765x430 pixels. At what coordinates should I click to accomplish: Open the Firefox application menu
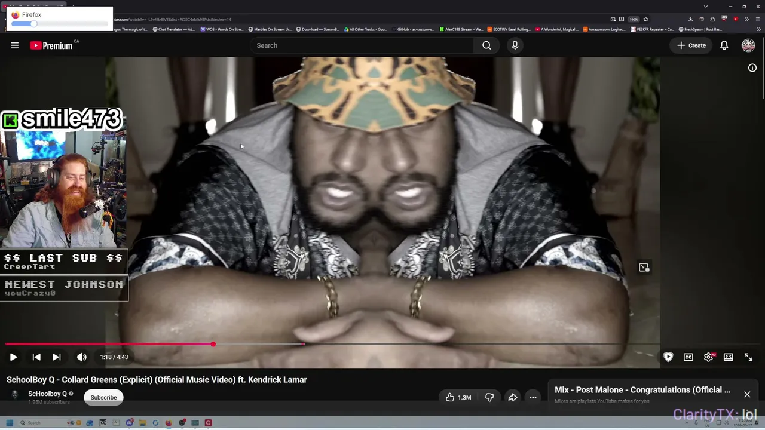[757, 19]
